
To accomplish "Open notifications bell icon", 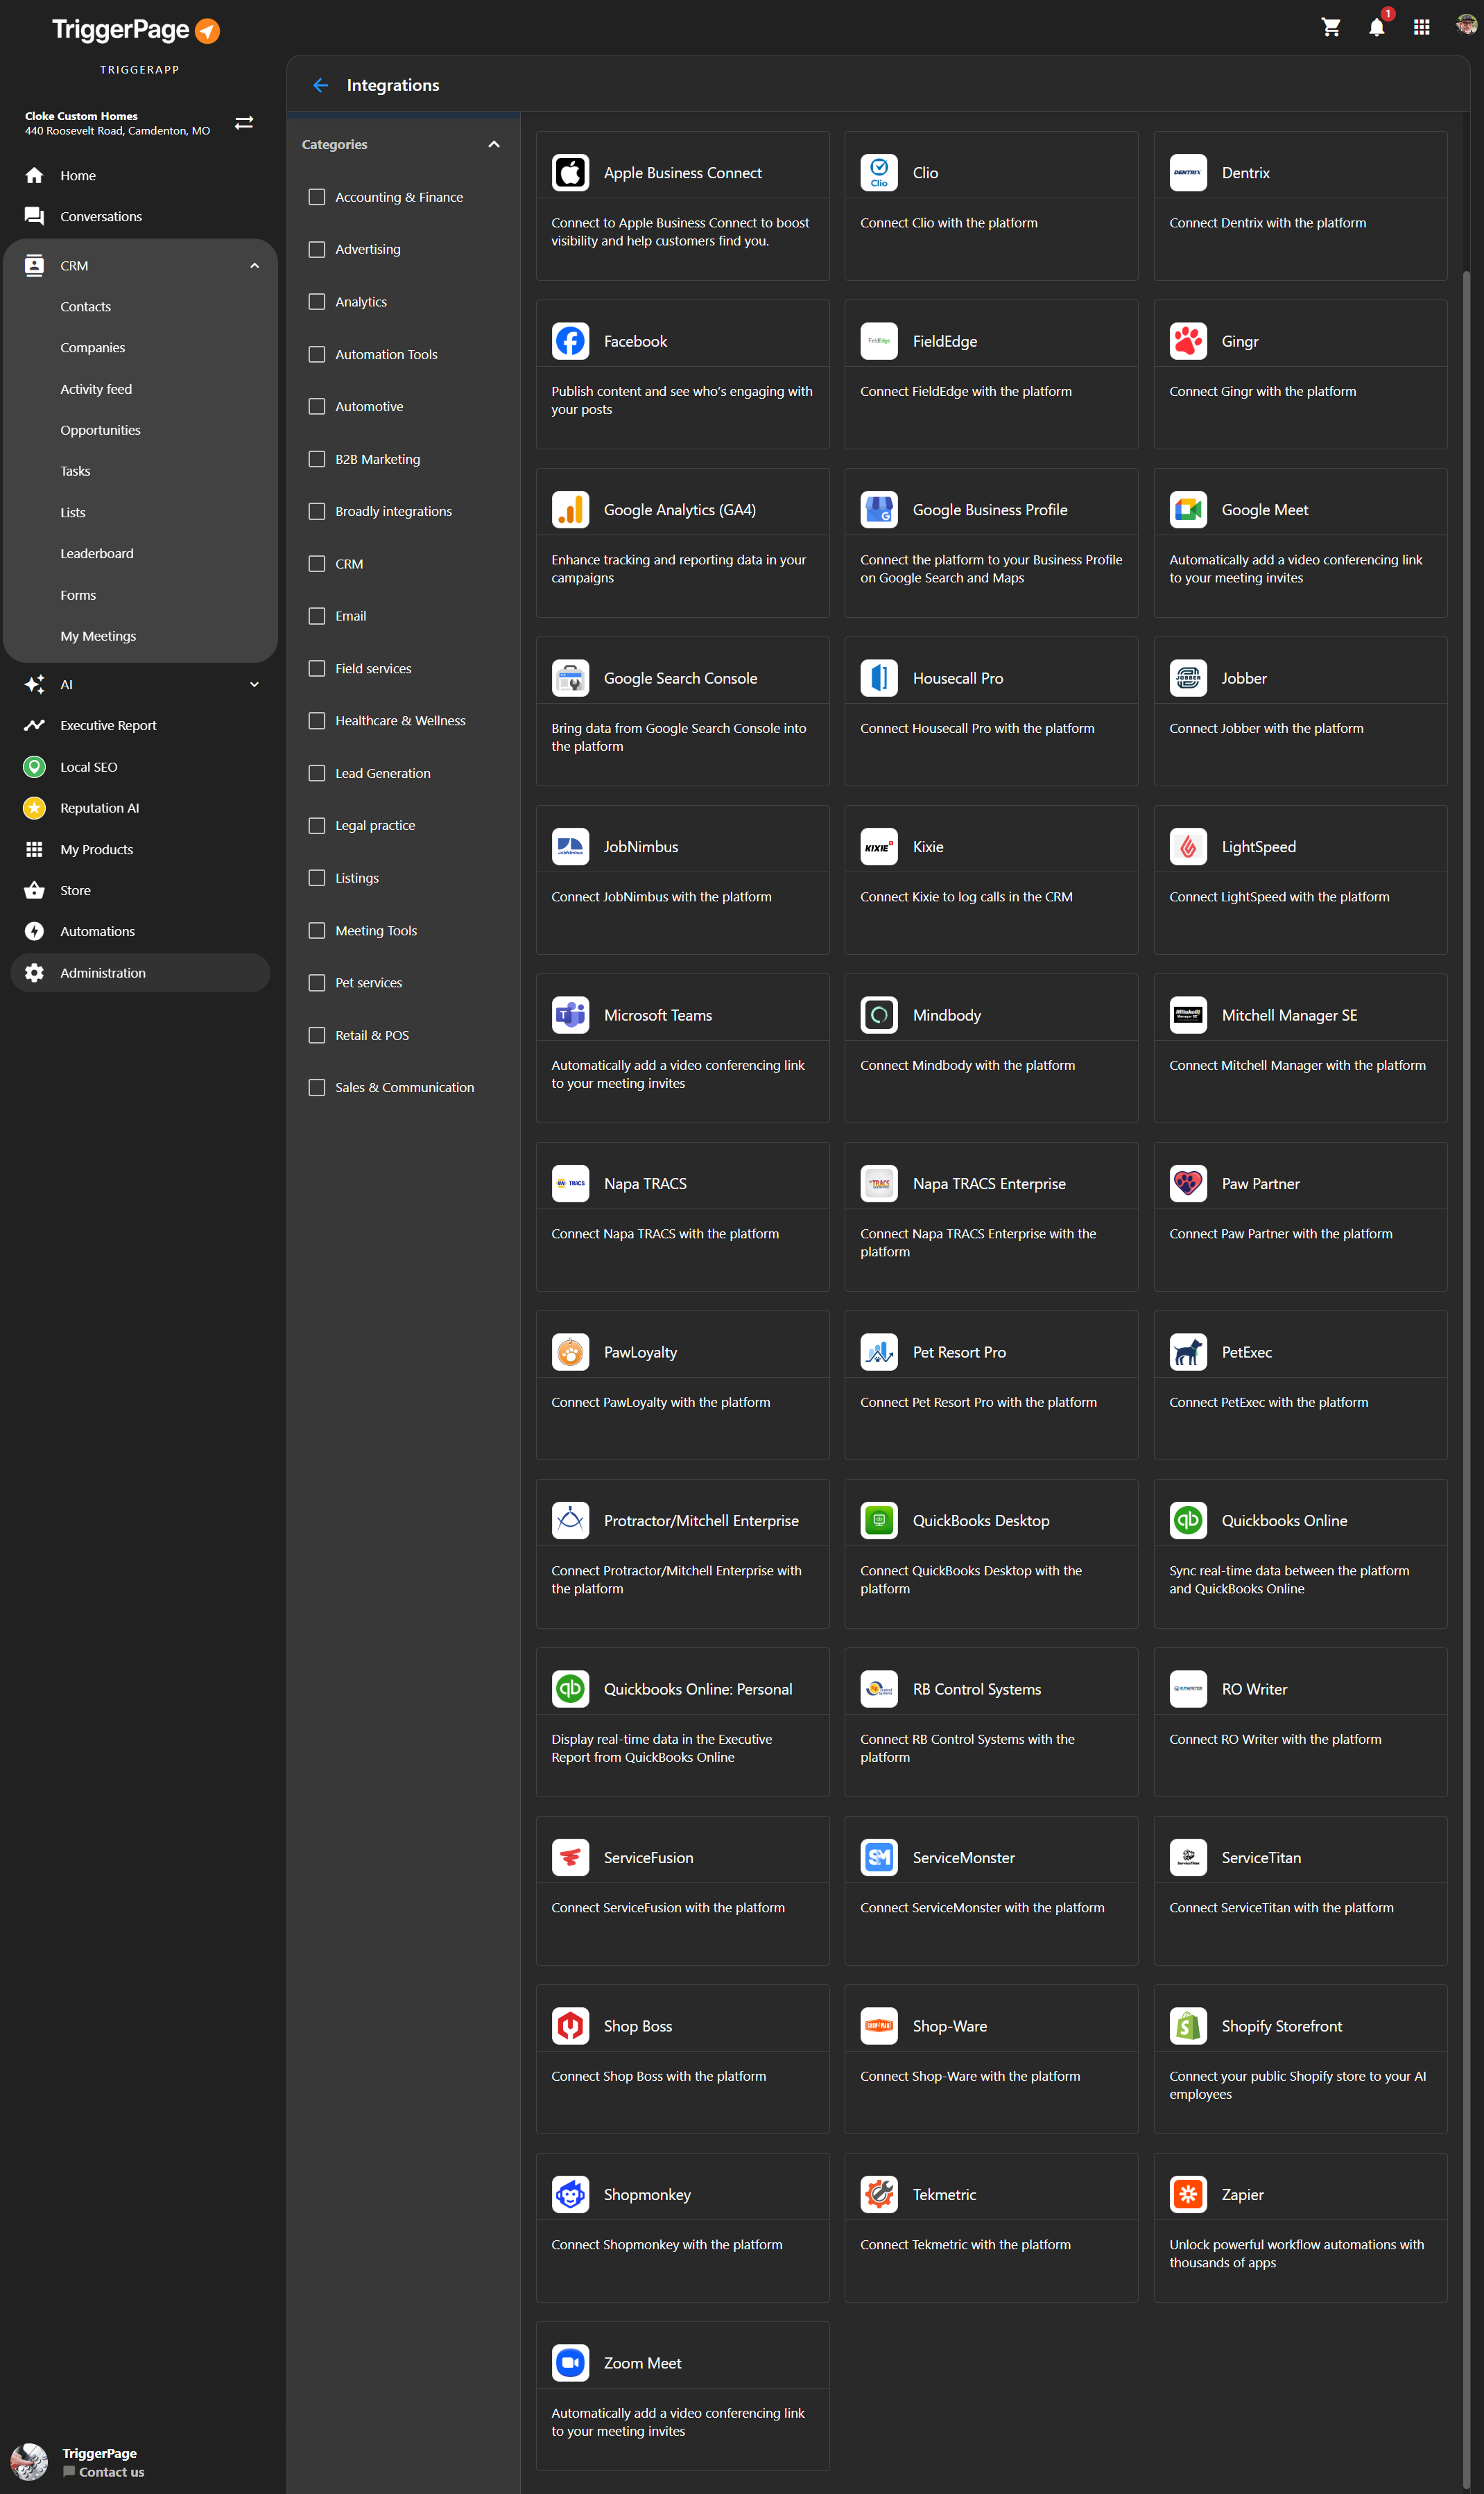I will [1376, 27].
